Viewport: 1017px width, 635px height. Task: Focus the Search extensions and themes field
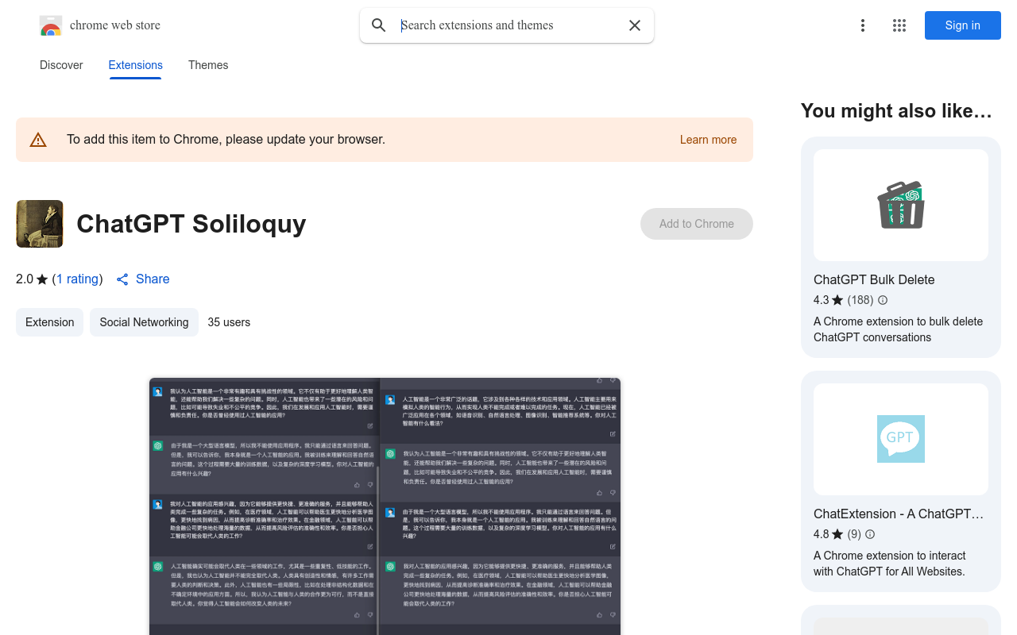click(508, 25)
